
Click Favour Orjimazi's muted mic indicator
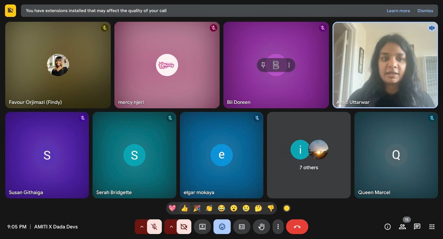(x=104, y=28)
